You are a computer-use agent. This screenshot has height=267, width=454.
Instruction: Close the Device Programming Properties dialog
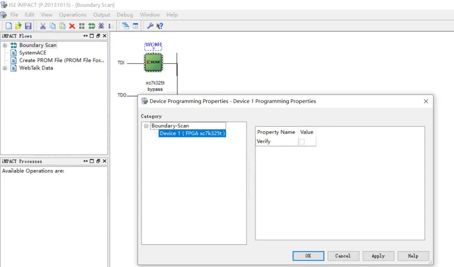[x=425, y=101]
